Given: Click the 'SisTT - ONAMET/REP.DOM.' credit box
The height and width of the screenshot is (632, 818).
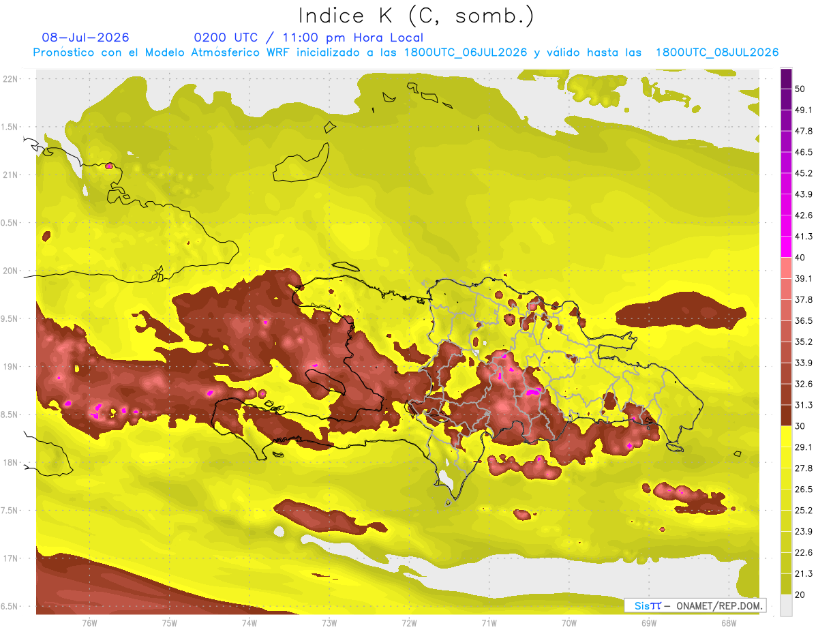Looking at the screenshot, I should [695, 605].
